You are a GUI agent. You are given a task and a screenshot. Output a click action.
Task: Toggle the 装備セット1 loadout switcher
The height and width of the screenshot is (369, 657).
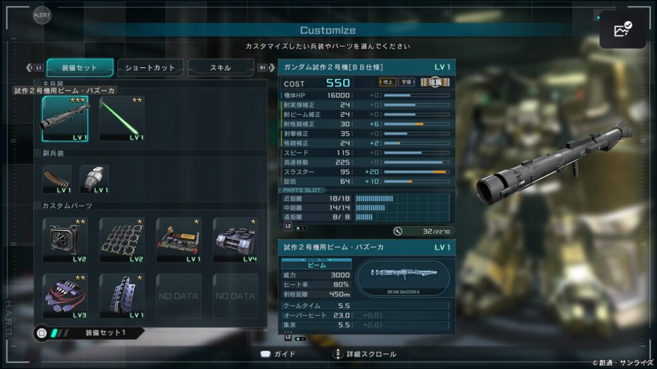click(x=90, y=333)
